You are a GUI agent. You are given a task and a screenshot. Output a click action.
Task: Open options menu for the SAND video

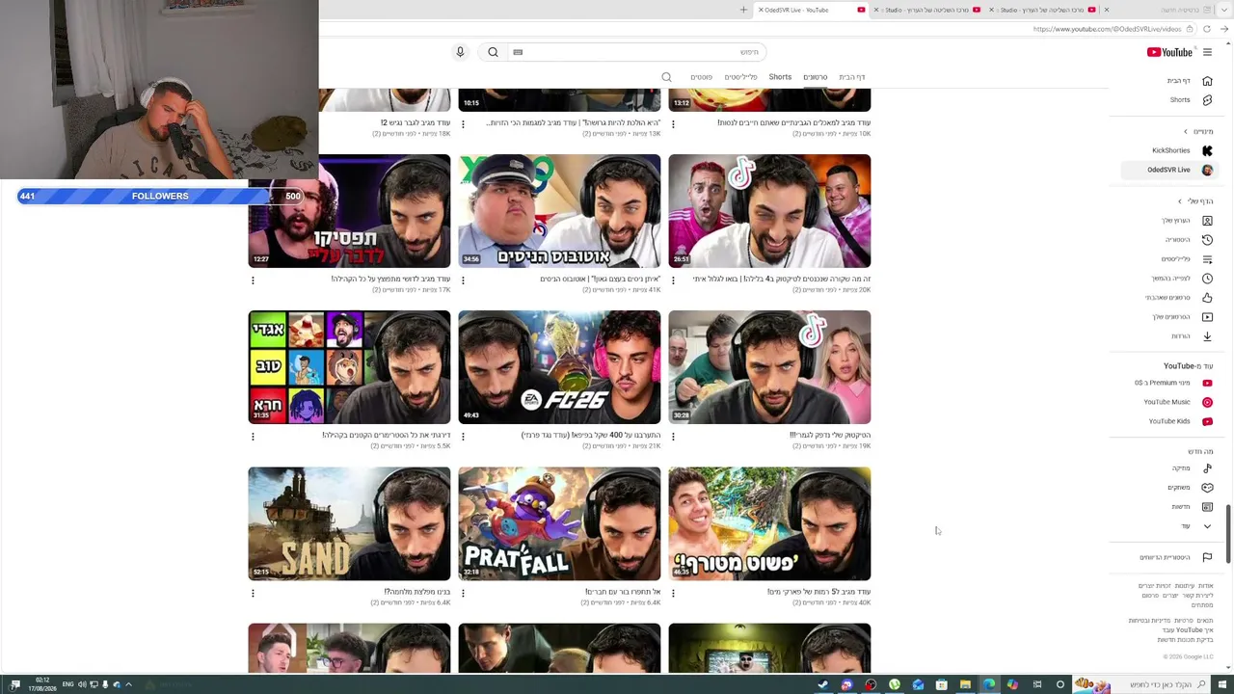(253, 593)
